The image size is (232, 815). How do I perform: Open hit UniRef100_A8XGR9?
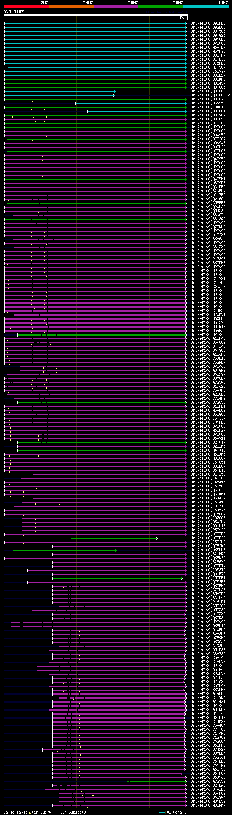pyautogui.click(x=208, y=370)
